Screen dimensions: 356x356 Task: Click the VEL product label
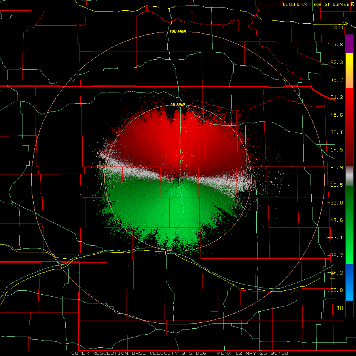(x=347, y=23)
